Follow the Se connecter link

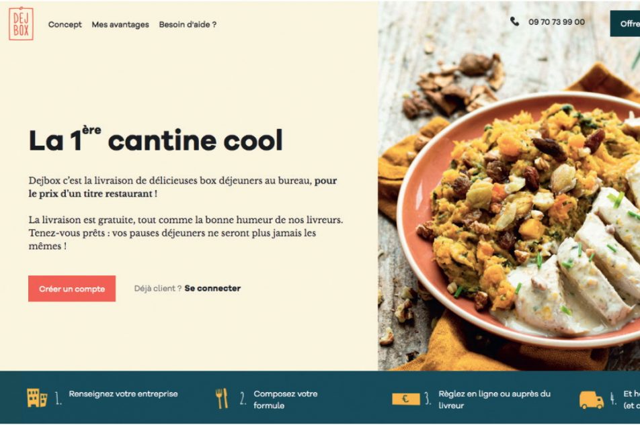(x=212, y=288)
